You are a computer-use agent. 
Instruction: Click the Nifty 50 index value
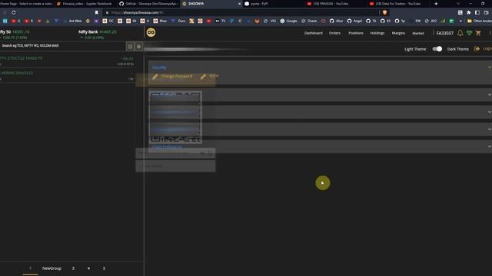click(x=21, y=32)
